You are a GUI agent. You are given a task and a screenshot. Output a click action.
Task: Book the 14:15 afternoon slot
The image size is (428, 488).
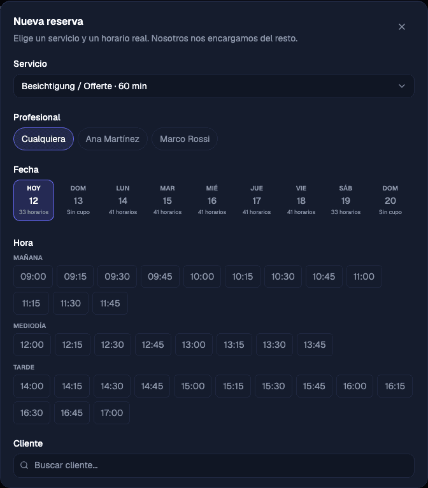[72, 386]
